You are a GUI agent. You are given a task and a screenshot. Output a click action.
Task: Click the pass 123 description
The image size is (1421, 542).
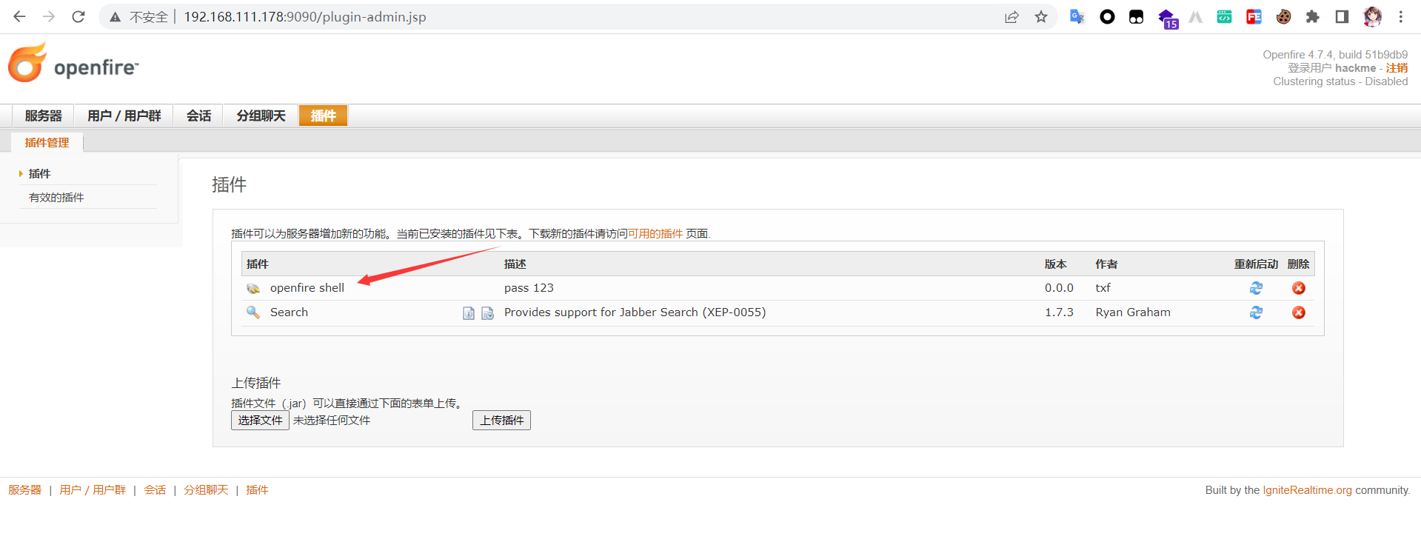tap(529, 288)
